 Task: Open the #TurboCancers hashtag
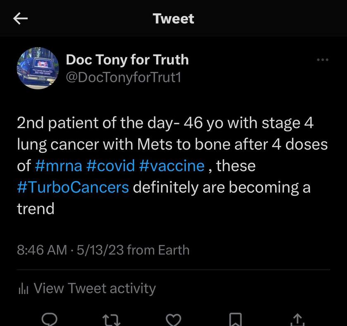pyautogui.click(x=73, y=187)
